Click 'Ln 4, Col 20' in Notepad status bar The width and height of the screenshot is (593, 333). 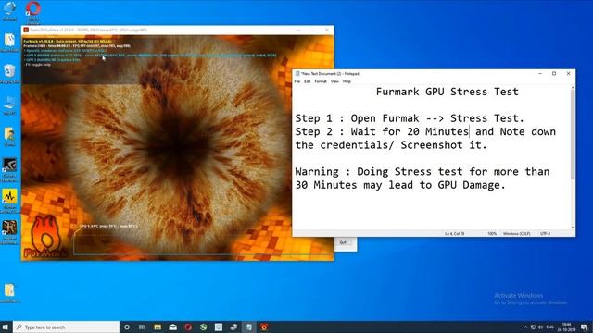(455, 234)
